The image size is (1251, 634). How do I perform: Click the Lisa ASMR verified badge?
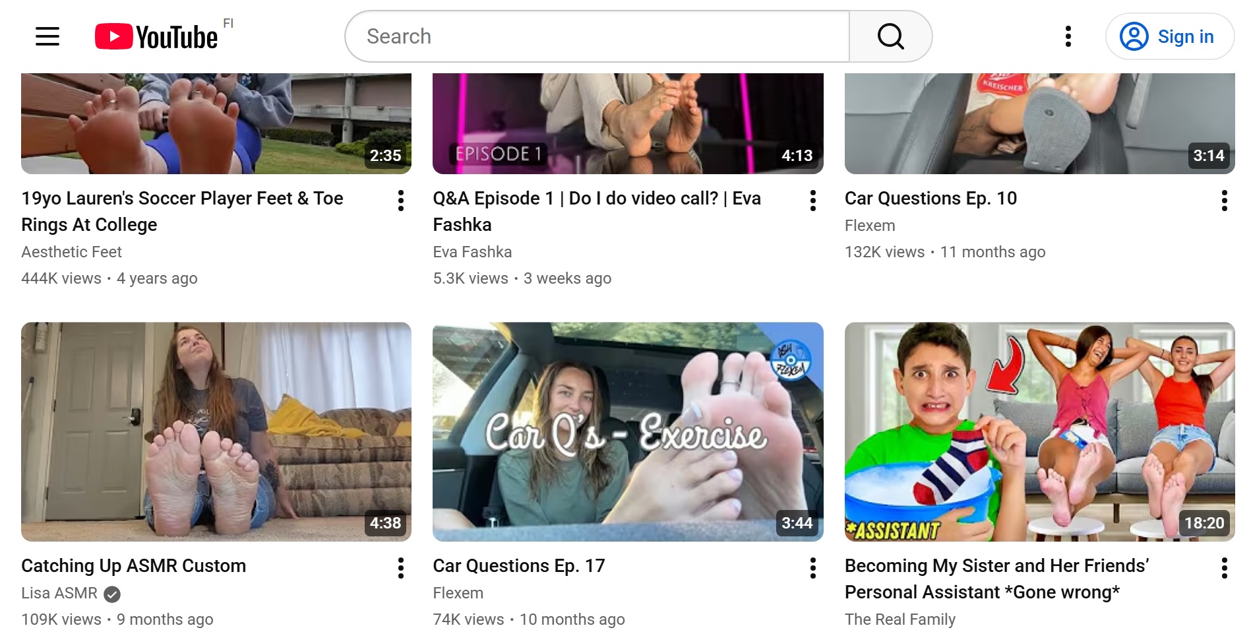113,594
